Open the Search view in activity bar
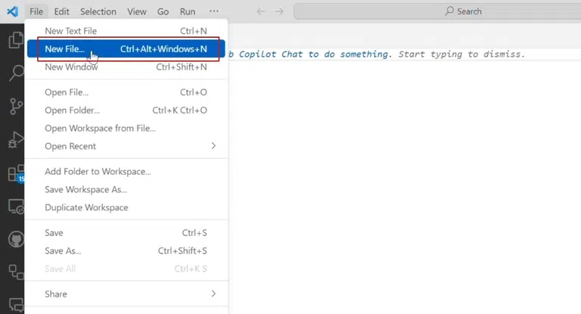The image size is (581, 314). tap(14, 73)
